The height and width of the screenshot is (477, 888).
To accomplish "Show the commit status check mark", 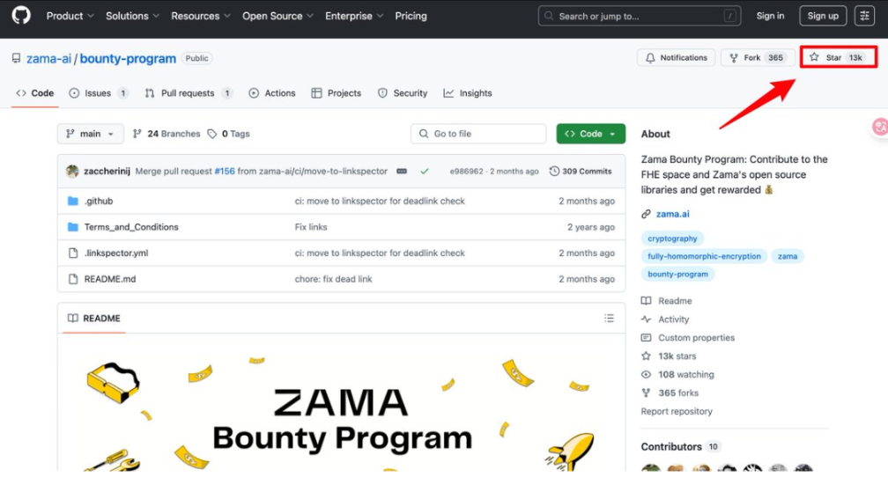I will 425,171.
